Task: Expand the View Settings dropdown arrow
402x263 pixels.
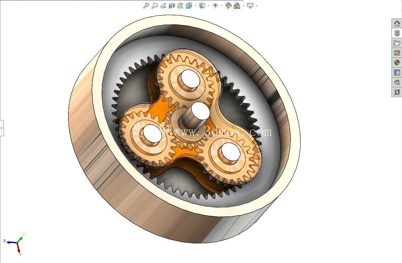Action: pos(256,6)
